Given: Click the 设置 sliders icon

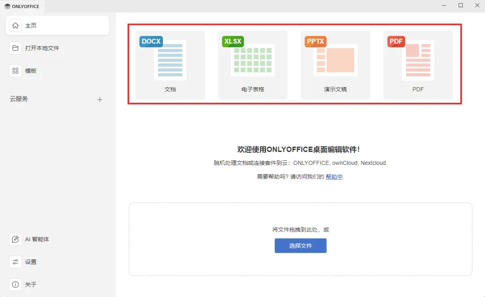Looking at the screenshot, I should point(15,262).
